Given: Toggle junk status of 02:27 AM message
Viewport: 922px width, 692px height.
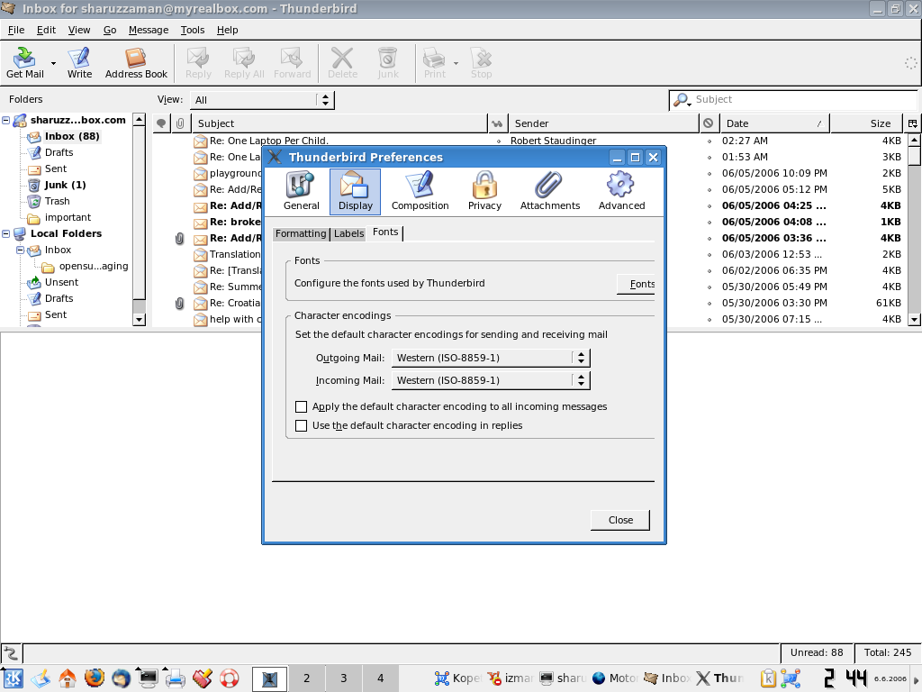Looking at the screenshot, I should pyautogui.click(x=710, y=141).
